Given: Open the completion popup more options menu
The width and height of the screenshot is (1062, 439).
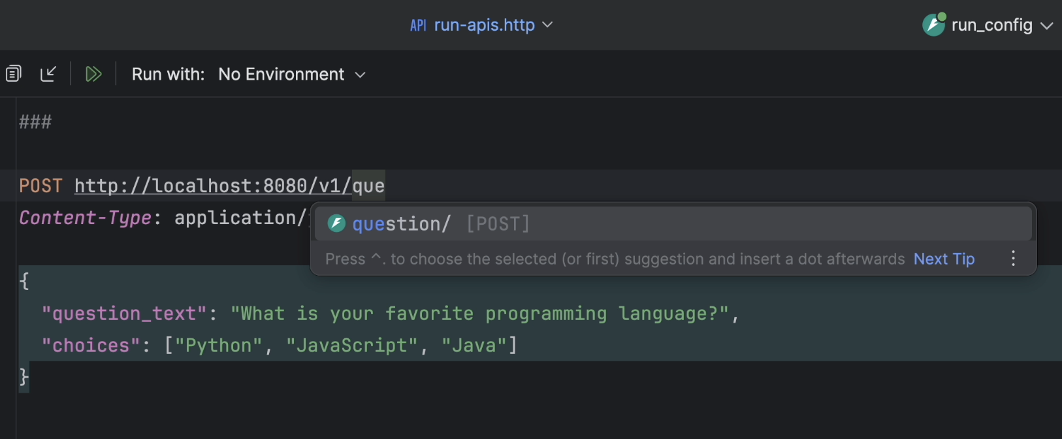Looking at the screenshot, I should point(1013,258).
